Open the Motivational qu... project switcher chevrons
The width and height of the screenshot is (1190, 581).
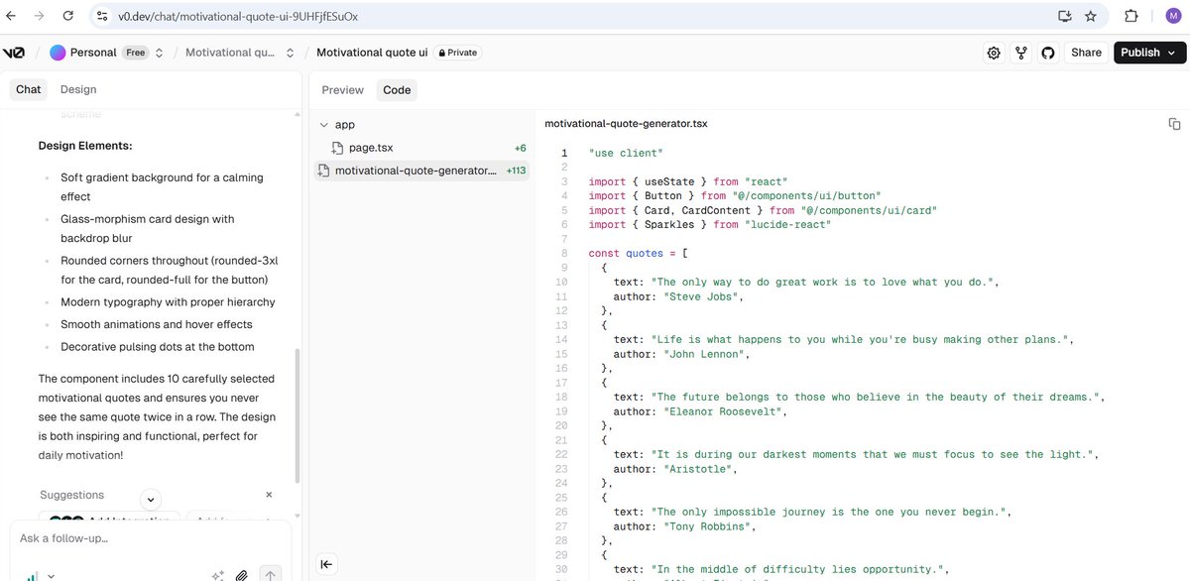pos(290,53)
